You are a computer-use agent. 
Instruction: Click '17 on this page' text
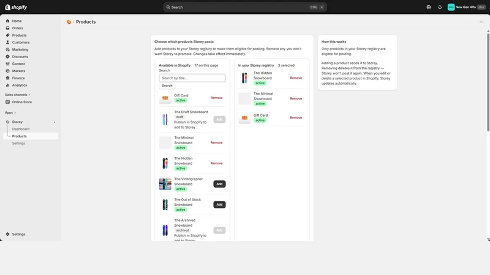pos(206,65)
